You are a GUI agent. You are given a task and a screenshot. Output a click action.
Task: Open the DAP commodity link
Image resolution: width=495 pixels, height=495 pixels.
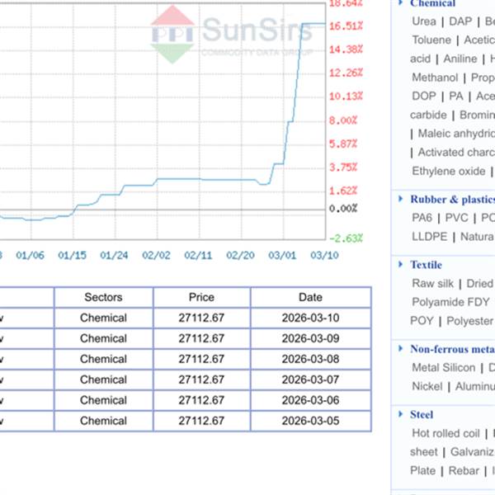tap(460, 21)
